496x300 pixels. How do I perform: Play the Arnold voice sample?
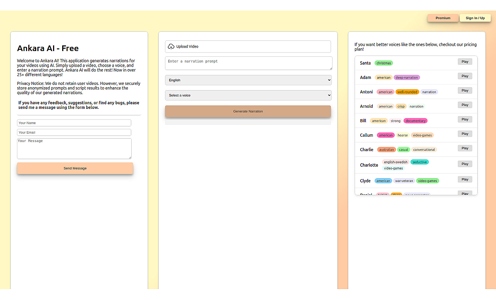(x=465, y=105)
